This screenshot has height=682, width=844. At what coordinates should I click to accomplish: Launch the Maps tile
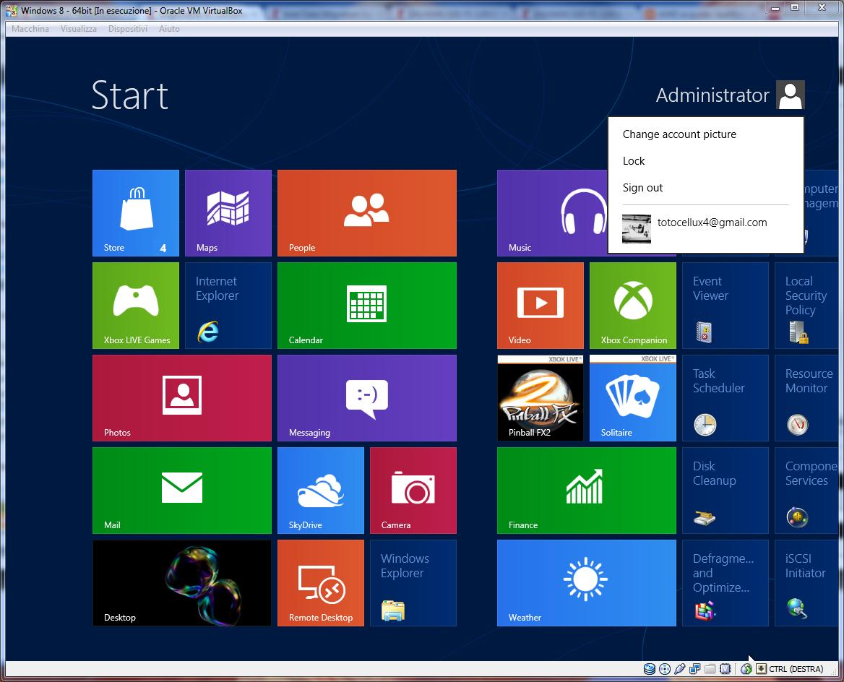228,213
